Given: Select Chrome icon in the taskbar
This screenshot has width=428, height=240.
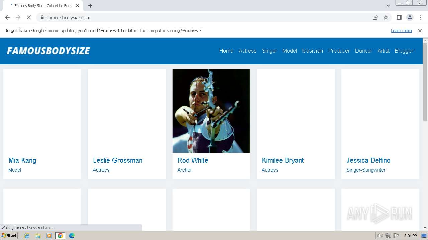Looking at the screenshot, I should click(60, 236).
